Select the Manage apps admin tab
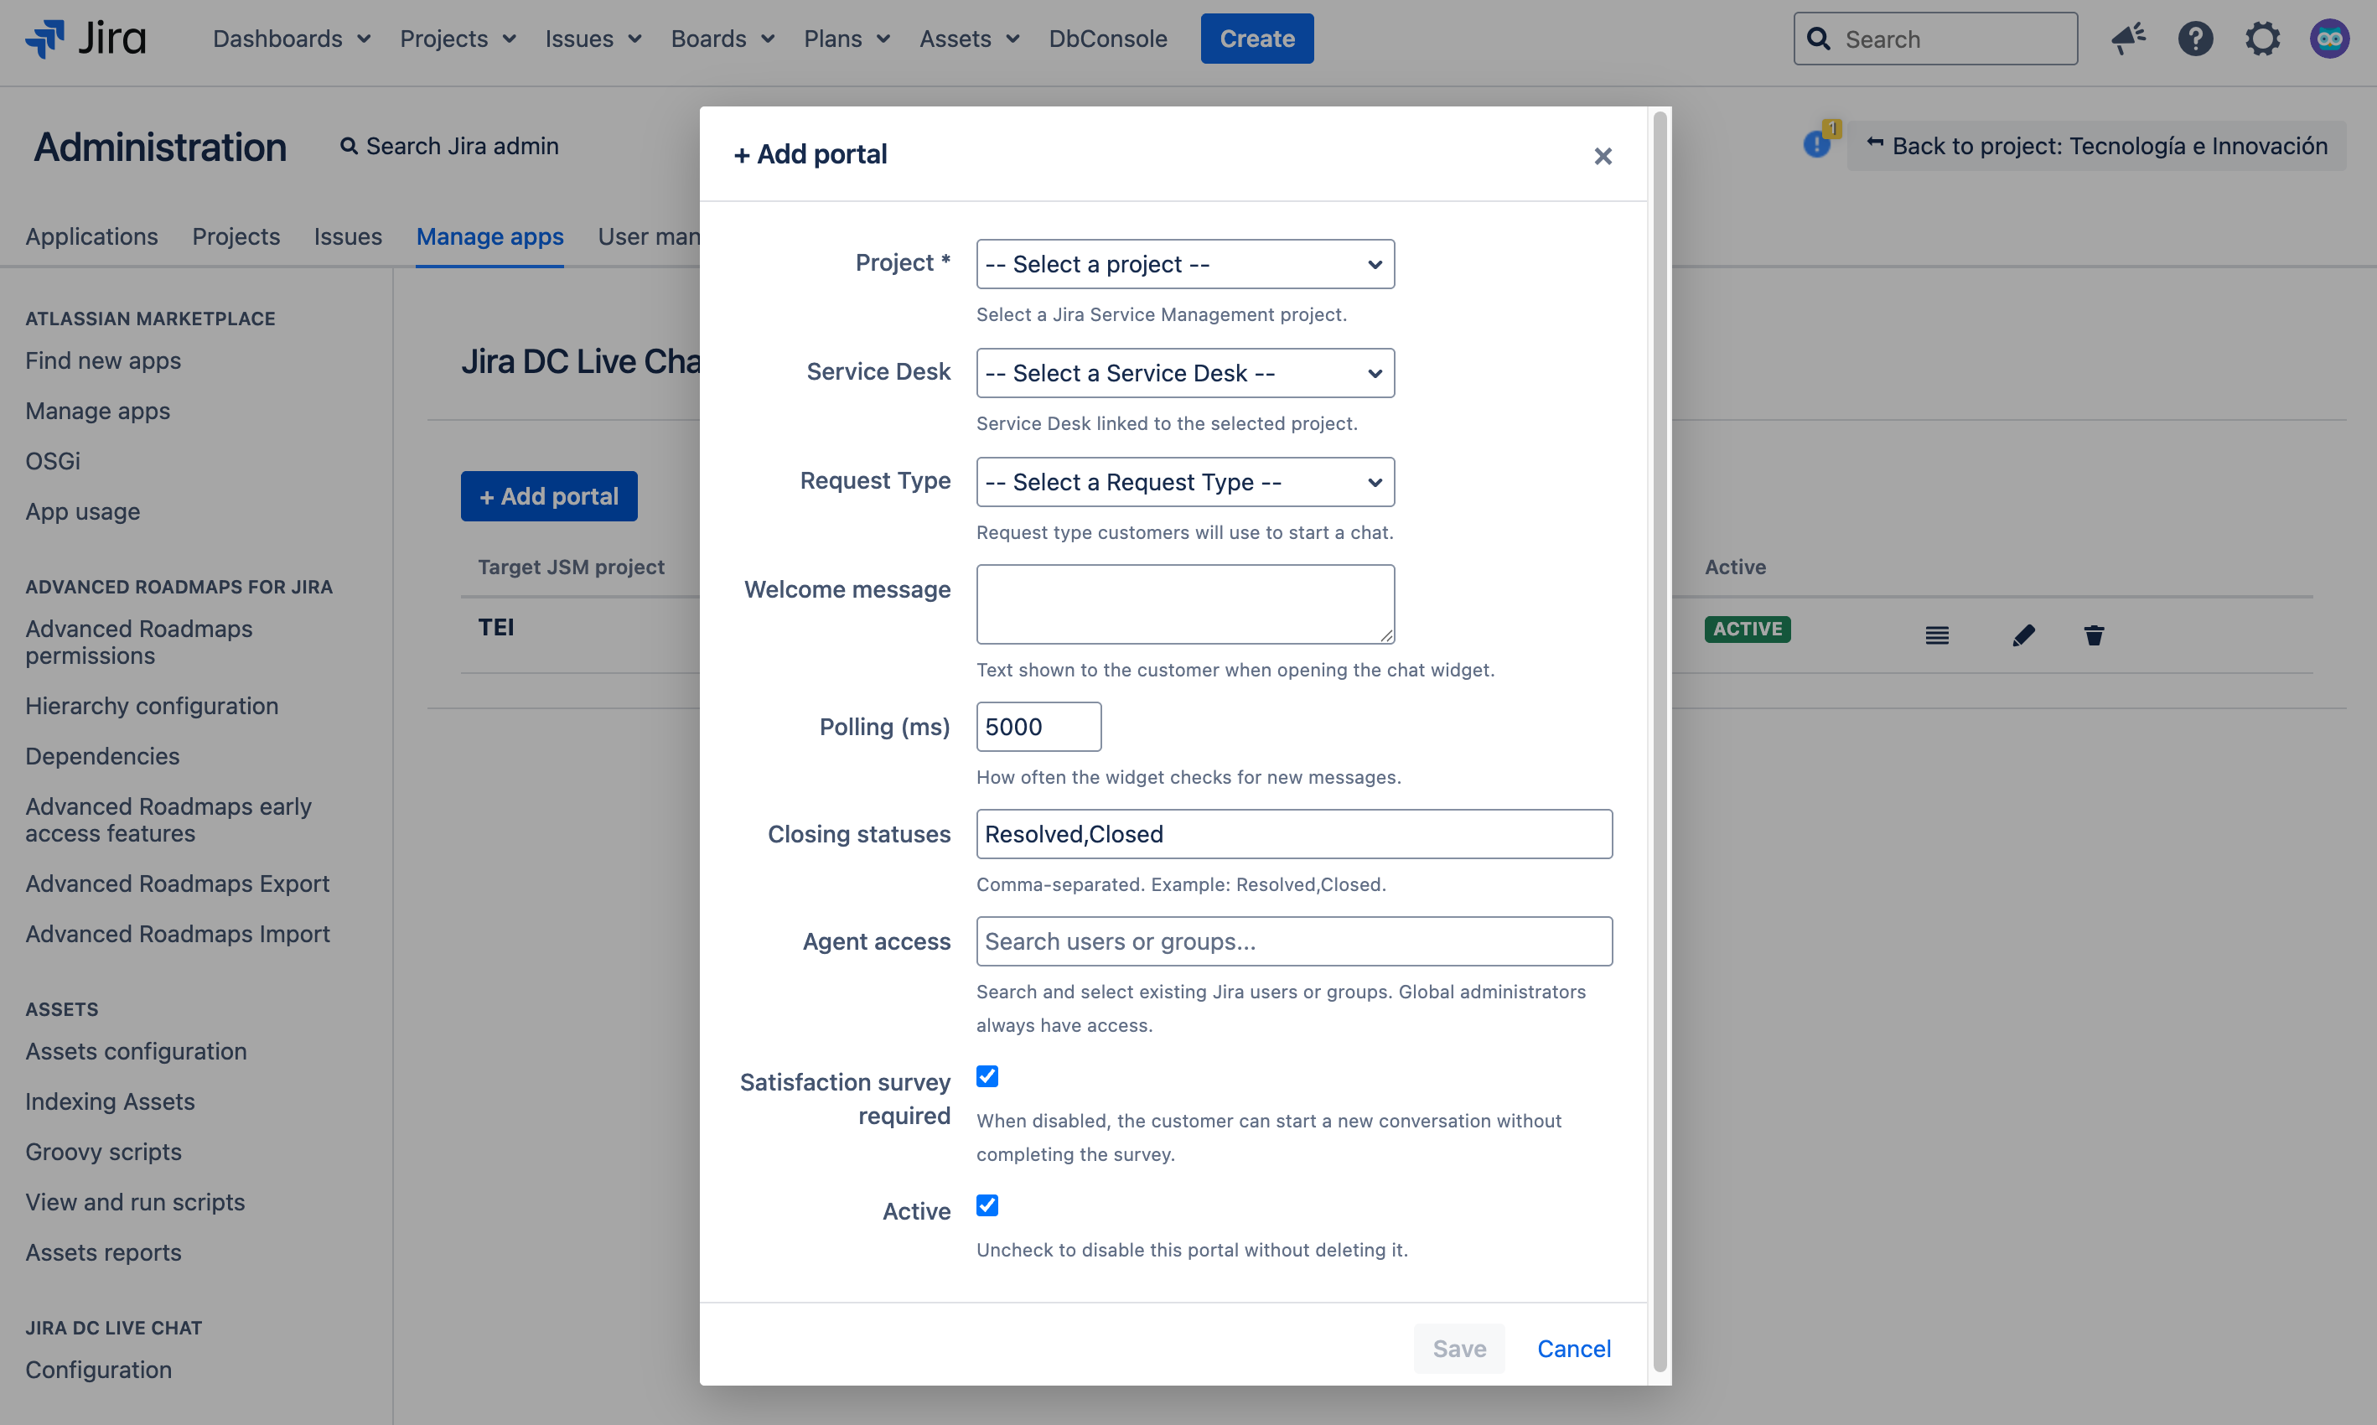Image resolution: width=2377 pixels, height=1425 pixels. [489, 236]
